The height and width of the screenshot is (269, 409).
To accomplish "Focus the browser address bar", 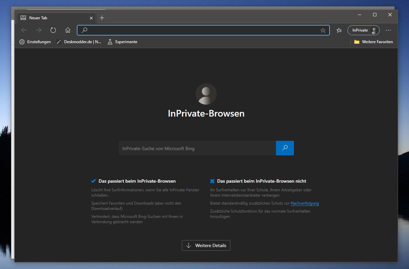I will pyautogui.click(x=203, y=30).
